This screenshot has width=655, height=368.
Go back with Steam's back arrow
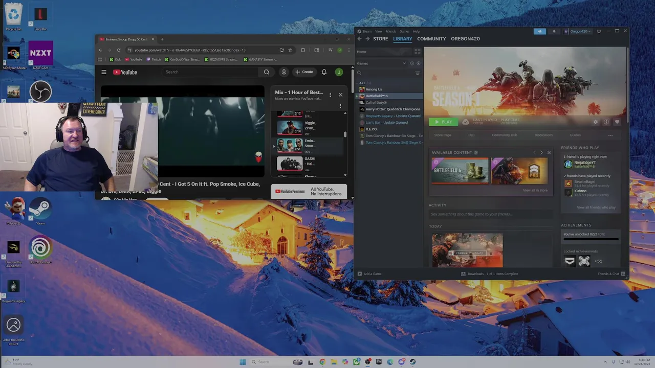(359, 39)
